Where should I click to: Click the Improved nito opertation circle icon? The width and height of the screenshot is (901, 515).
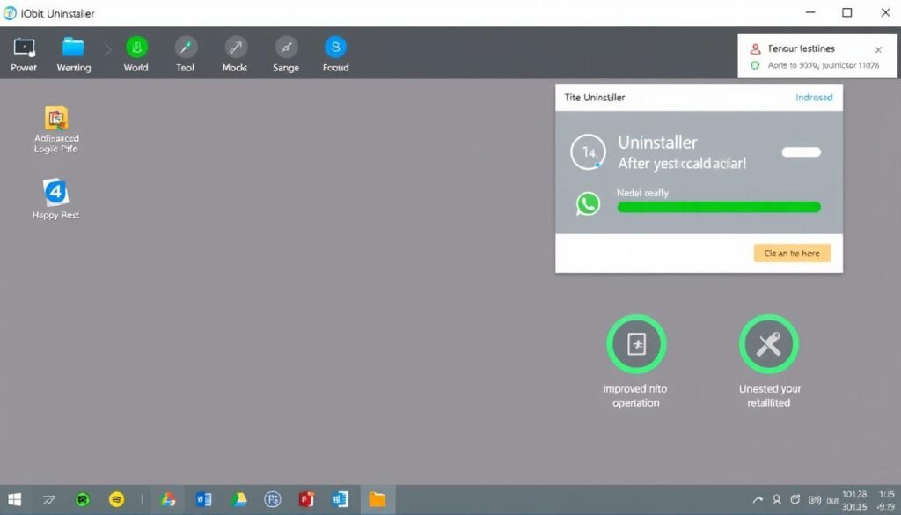(x=636, y=343)
